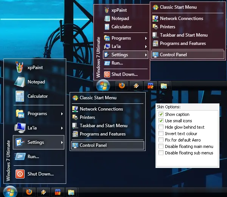Viewport: 227px width, 197px height.
Task: Click the Notepad label in the large blue menu
Action: [36, 82]
